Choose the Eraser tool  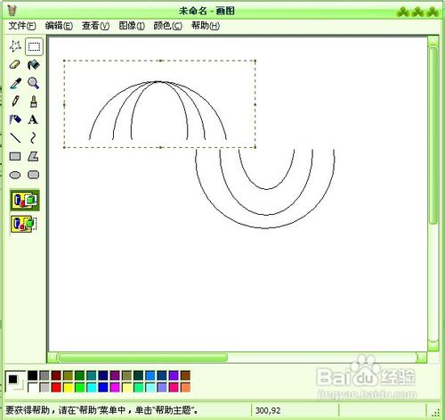(x=15, y=65)
